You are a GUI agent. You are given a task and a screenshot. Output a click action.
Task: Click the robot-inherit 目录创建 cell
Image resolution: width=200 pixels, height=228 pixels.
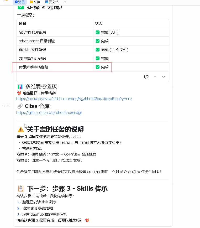click(x=55, y=41)
